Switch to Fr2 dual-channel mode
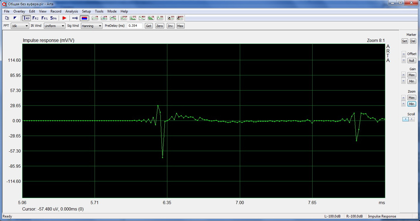The image size is (420, 221). [x=35, y=18]
